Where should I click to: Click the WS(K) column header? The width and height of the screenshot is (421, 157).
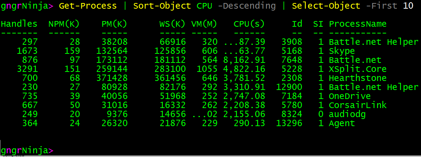coord(172,24)
